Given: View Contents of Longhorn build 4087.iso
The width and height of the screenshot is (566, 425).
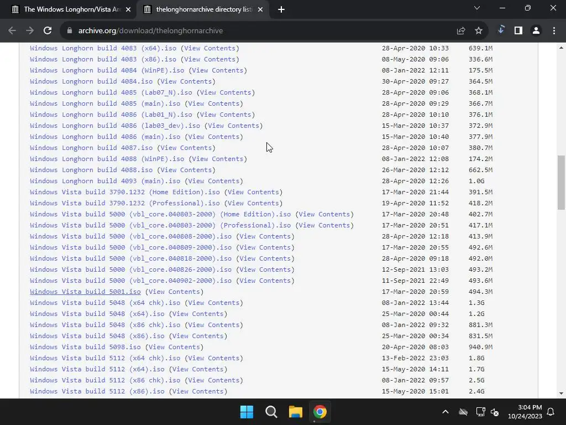Looking at the screenshot, I should pyautogui.click(x=186, y=148).
